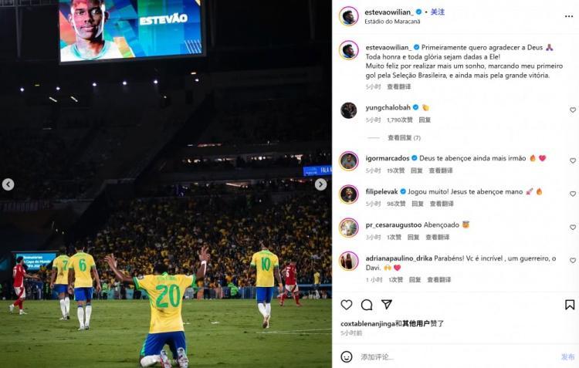Save the post with the bookmark icon
The image size is (579, 368).
click(x=570, y=305)
